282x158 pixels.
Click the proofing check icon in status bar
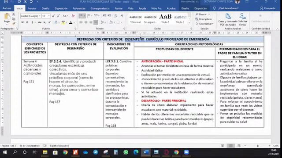(x=45, y=146)
